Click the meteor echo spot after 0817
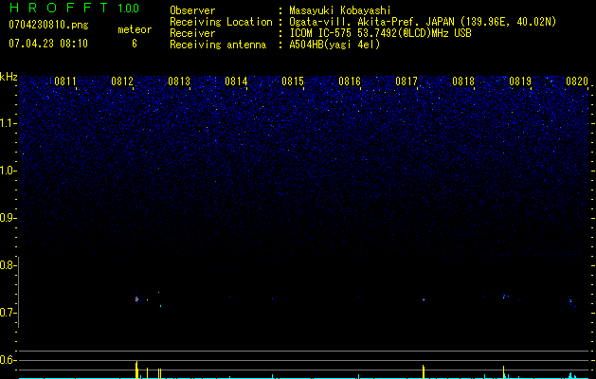Viewport: 596px width, 379px height. (x=424, y=300)
